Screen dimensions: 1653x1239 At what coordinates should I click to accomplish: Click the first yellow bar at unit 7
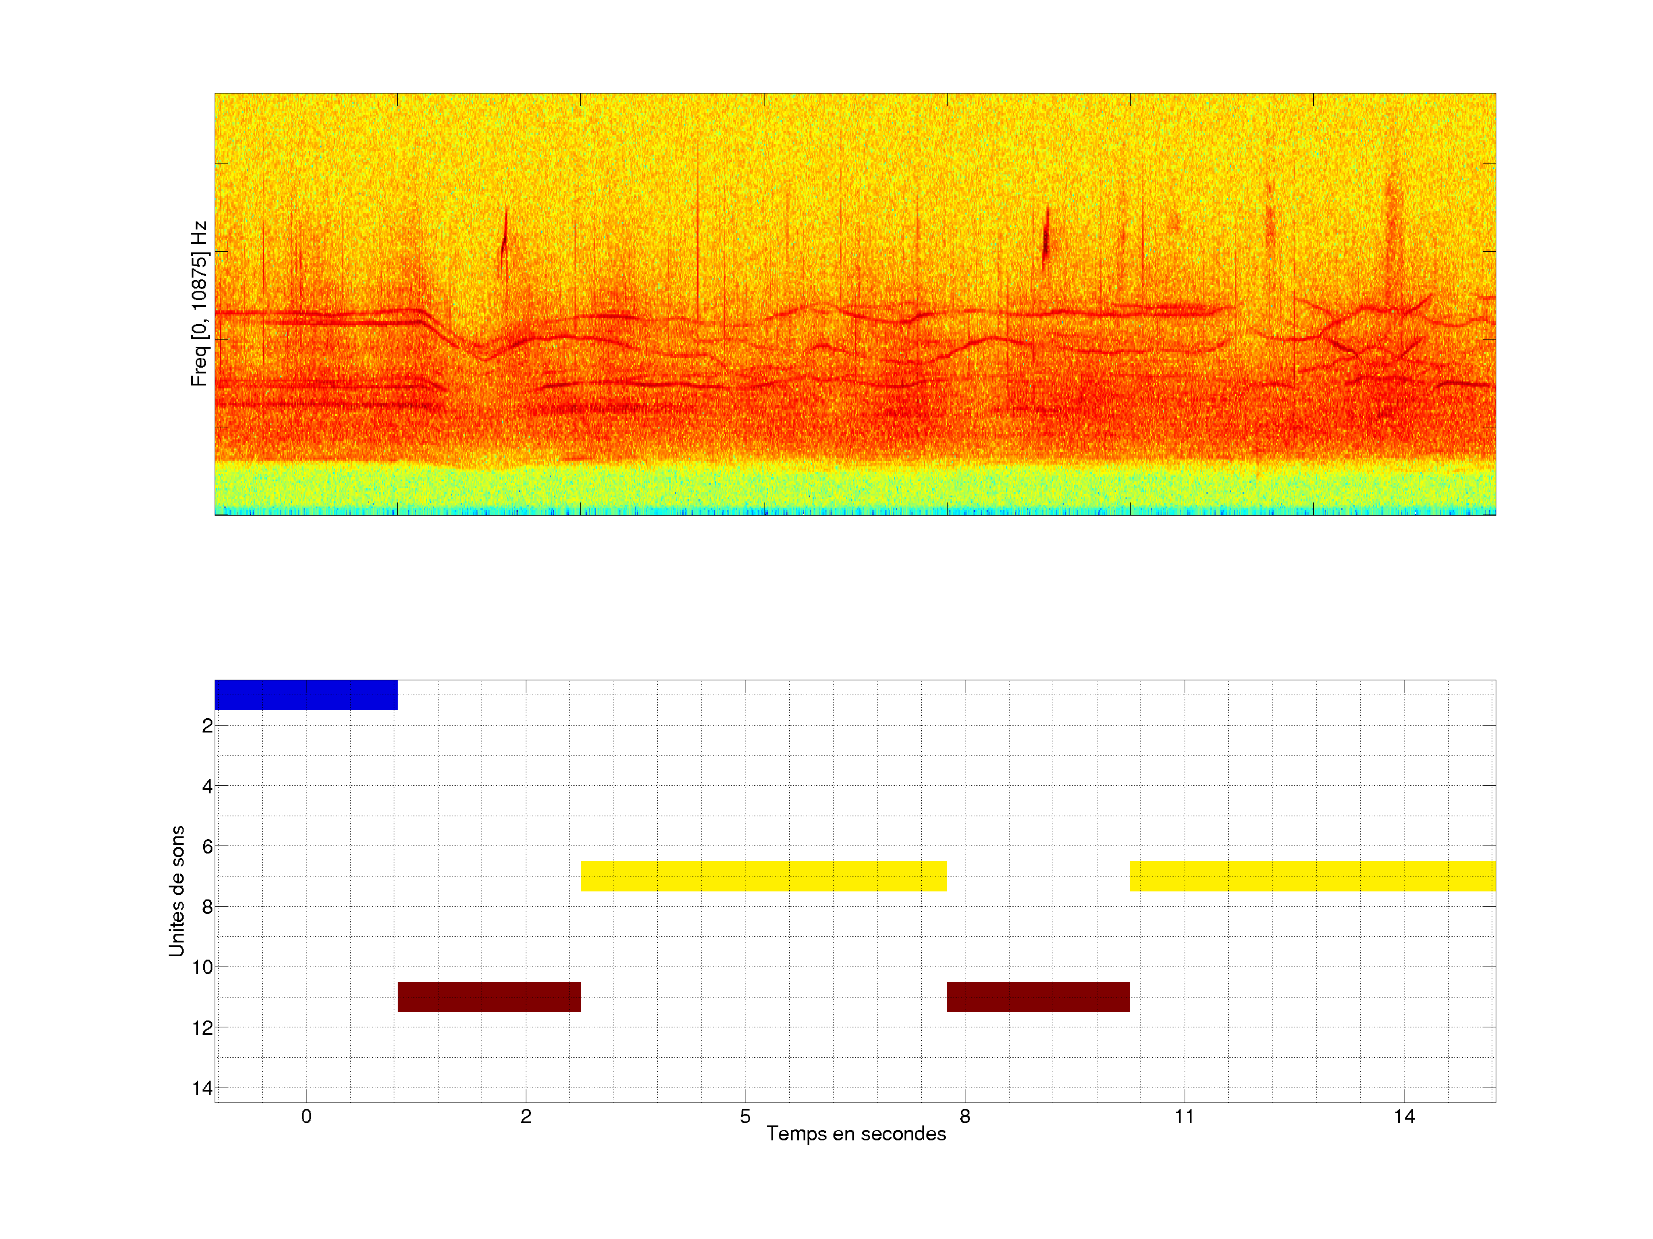763,875
